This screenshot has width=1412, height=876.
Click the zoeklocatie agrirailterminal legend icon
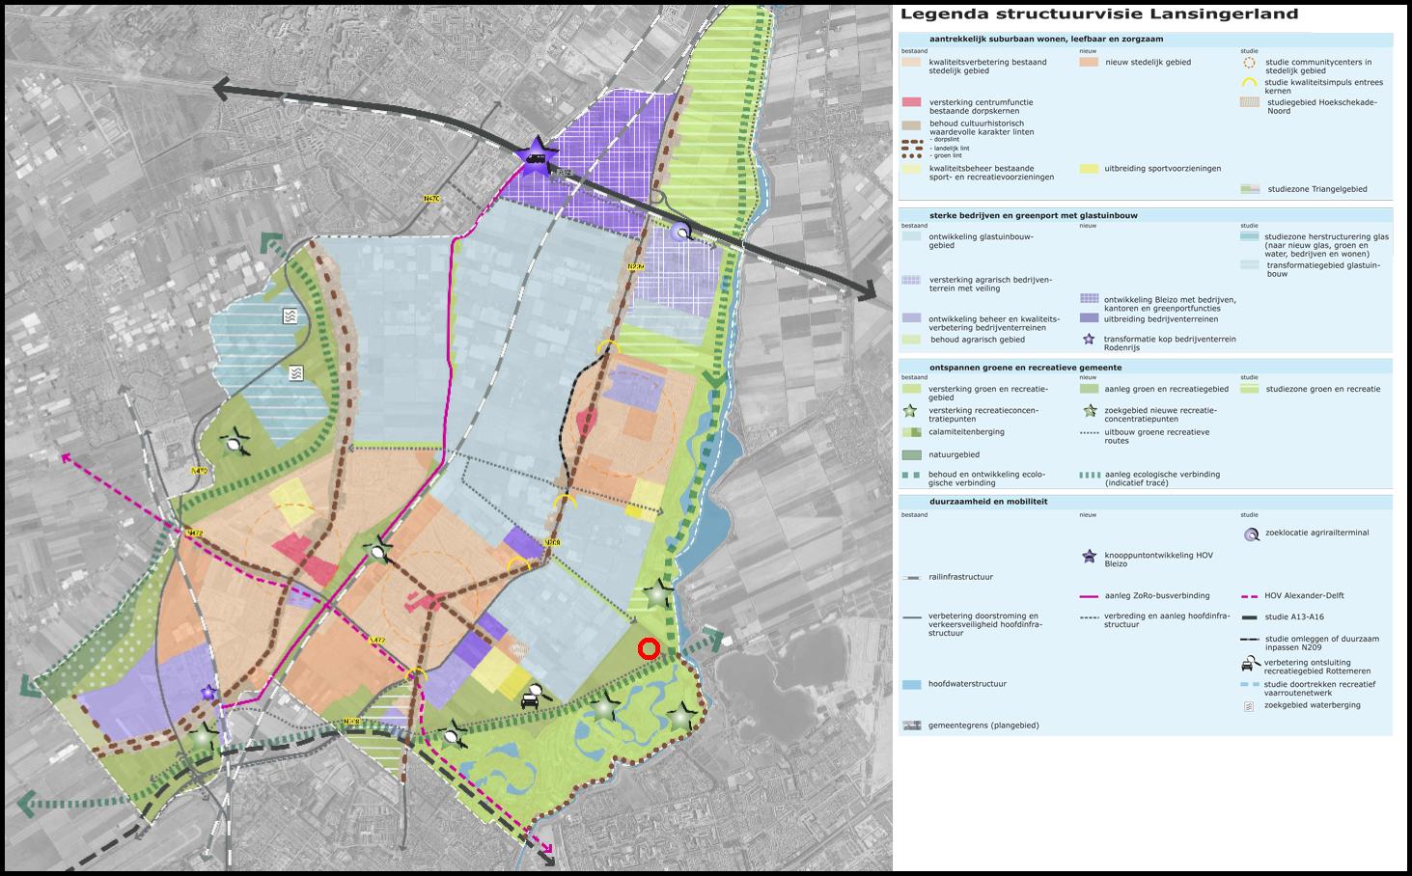pyautogui.click(x=1250, y=533)
